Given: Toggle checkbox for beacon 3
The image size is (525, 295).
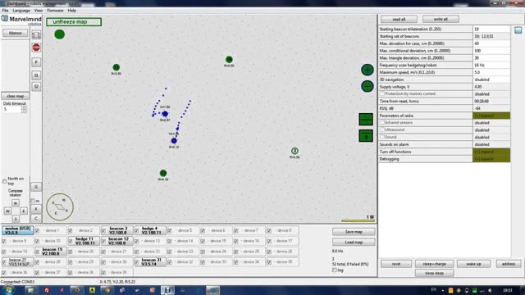Looking at the screenshot, I should 103,231.
